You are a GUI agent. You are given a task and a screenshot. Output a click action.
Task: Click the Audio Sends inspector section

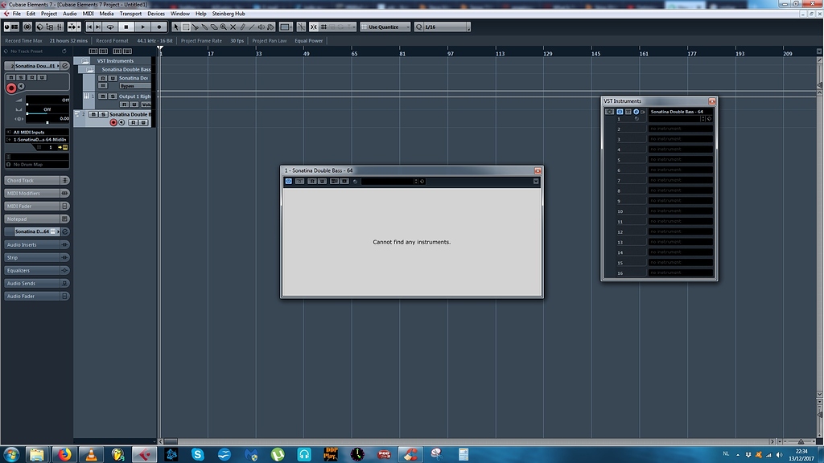coord(37,283)
